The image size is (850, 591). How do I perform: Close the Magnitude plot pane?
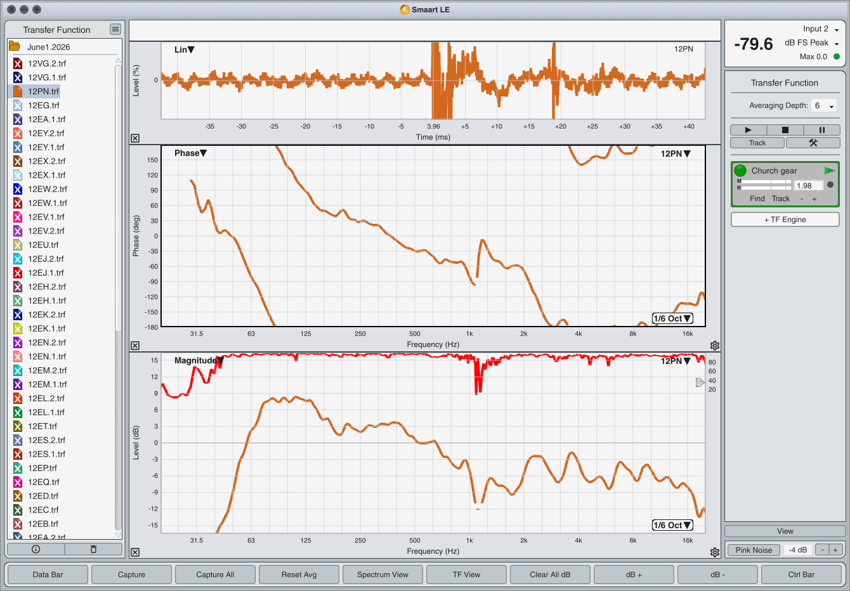click(x=135, y=552)
